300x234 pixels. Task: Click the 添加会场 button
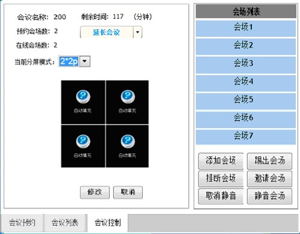pos(221,161)
